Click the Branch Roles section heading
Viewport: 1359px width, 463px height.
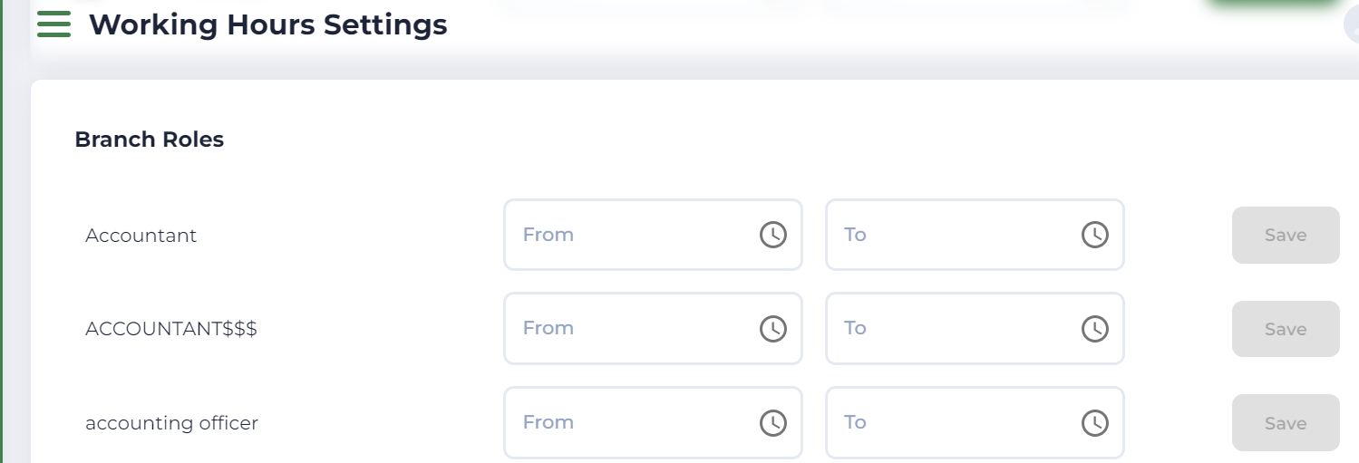(149, 140)
